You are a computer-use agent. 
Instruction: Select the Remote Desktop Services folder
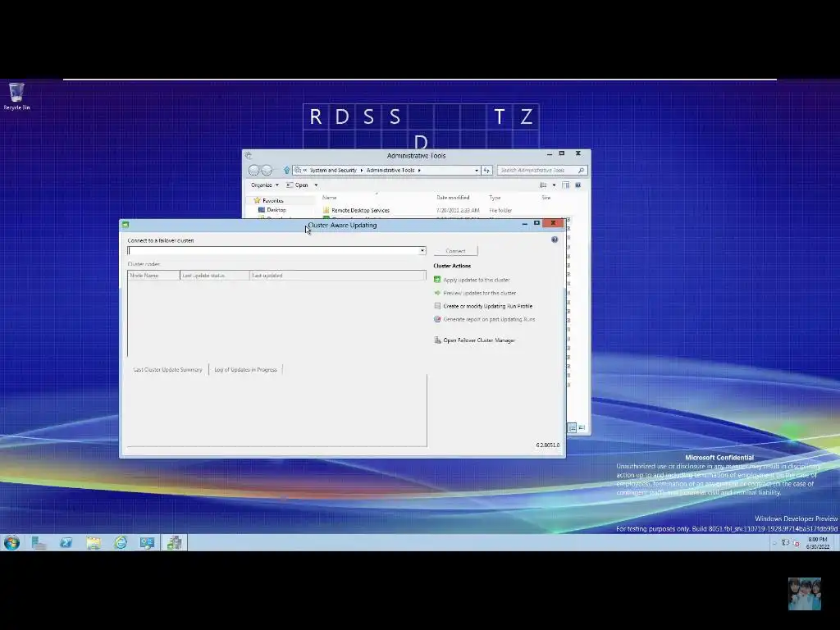pos(361,211)
